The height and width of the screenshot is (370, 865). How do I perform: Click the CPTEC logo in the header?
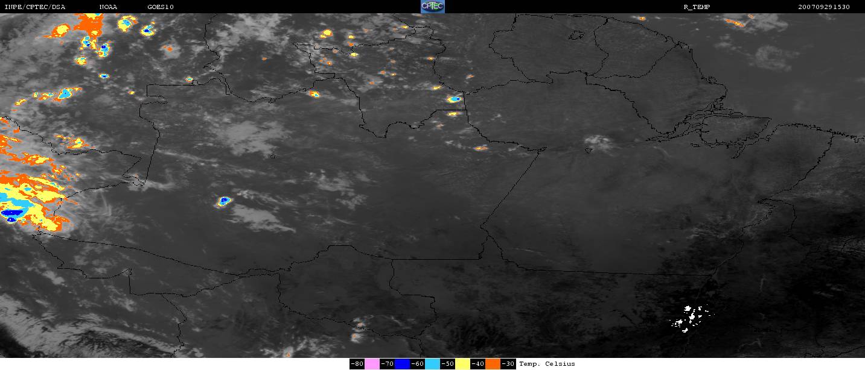pos(432,6)
